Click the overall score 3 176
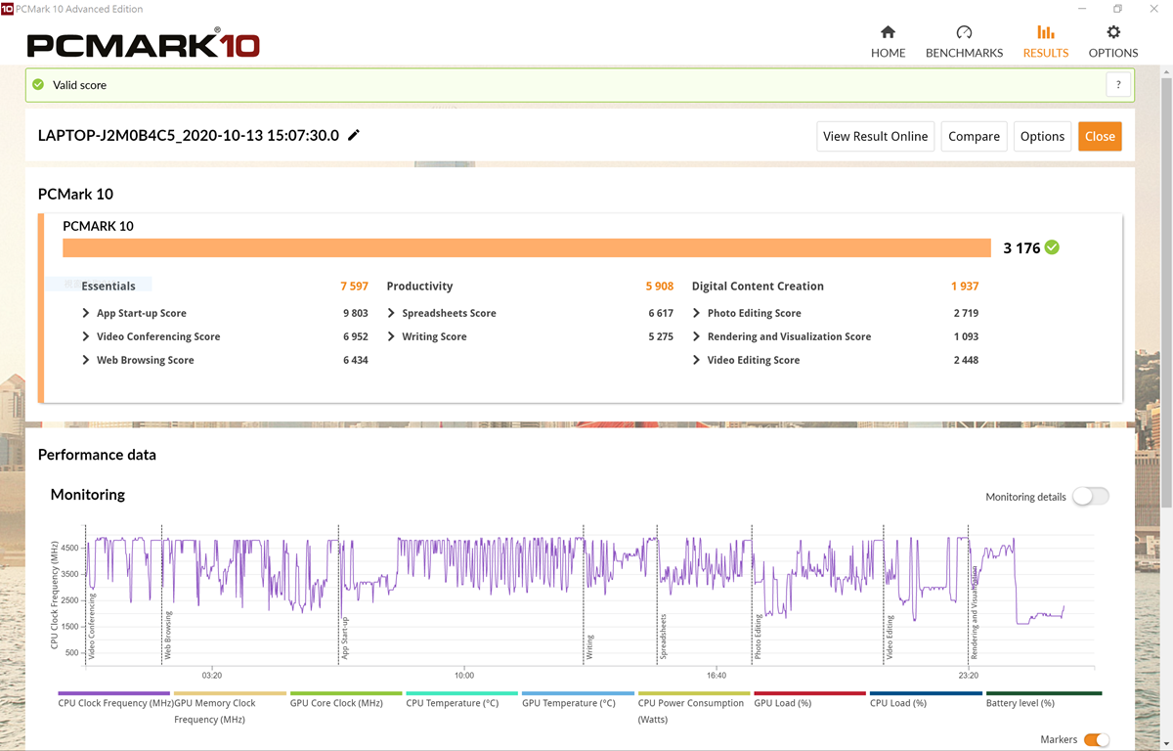 [1021, 248]
